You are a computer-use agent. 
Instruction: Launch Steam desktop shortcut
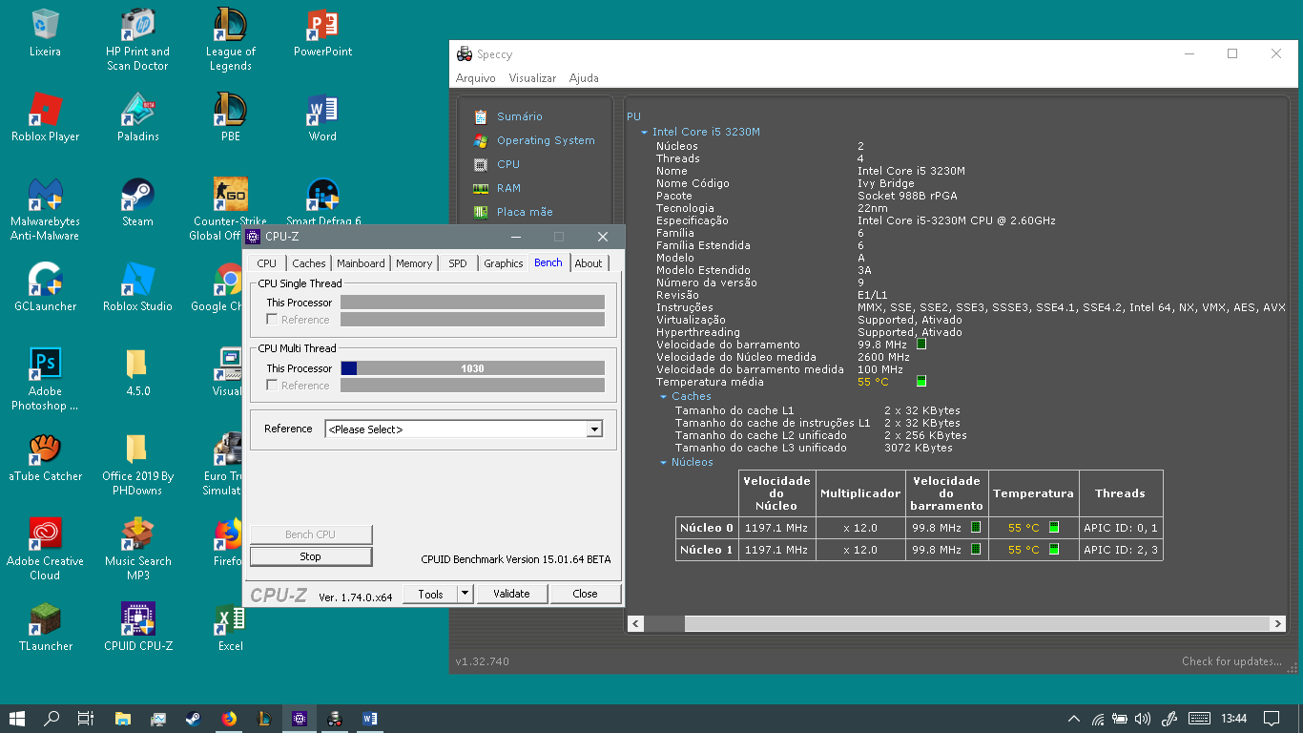[x=137, y=203]
